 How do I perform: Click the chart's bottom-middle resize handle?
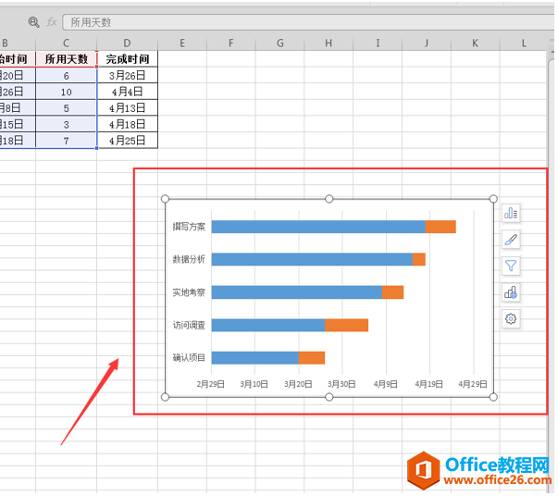click(x=331, y=399)
